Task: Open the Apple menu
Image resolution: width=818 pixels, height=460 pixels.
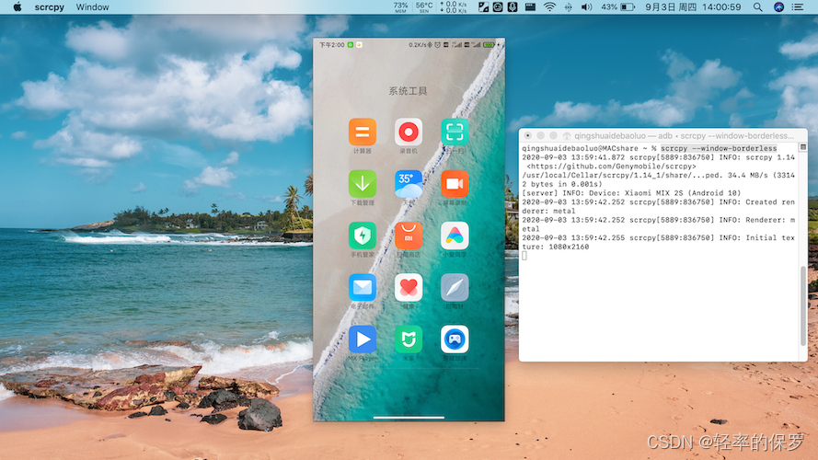Action: tap(17, 6)
